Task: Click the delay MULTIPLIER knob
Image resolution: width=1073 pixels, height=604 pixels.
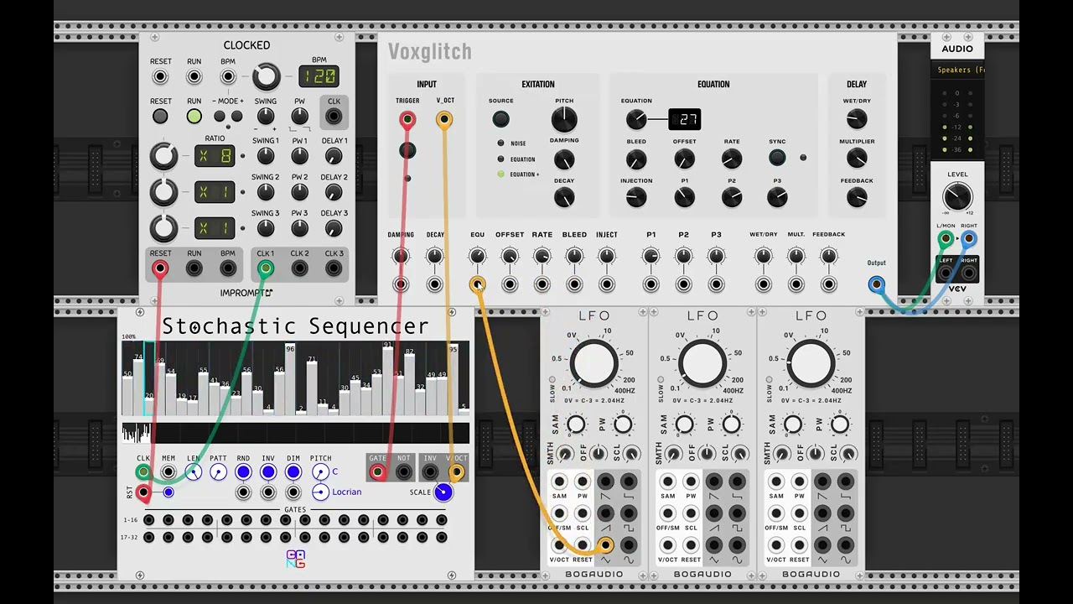Action: coord(857,159)
